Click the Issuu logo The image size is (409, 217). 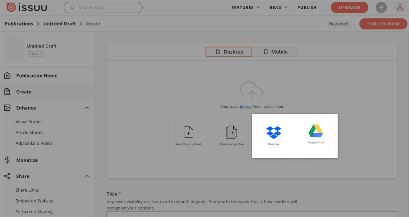click(26, 8)
